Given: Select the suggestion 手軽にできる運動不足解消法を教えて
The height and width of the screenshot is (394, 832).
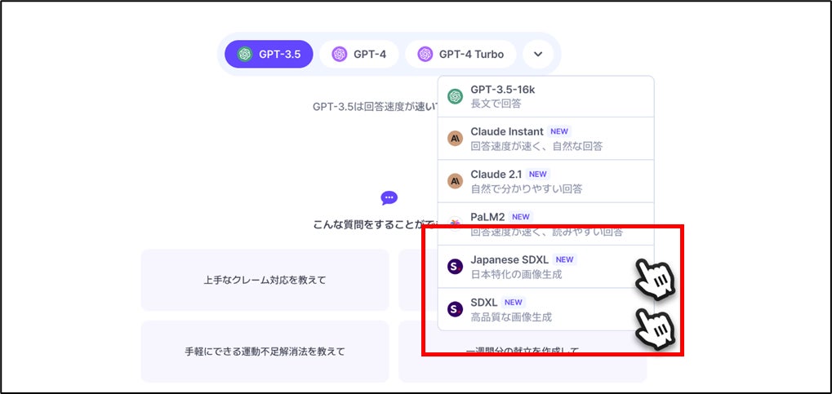Looking at the screenshot, I should pyautogui.click(x=265, y=351).
